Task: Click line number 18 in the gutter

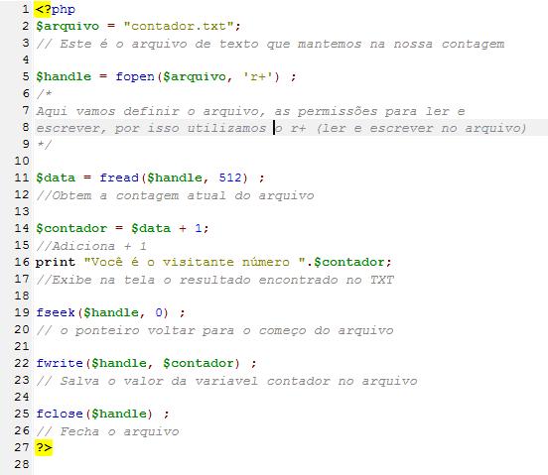Action: pyautogui.click(x=22, y=296)
